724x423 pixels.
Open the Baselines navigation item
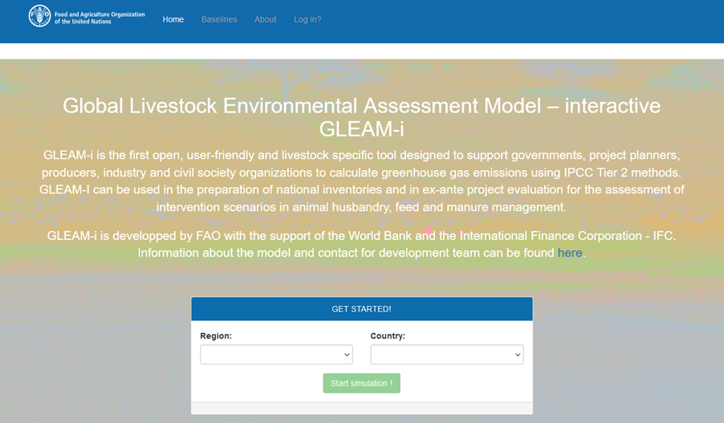[x=219, y=19]
